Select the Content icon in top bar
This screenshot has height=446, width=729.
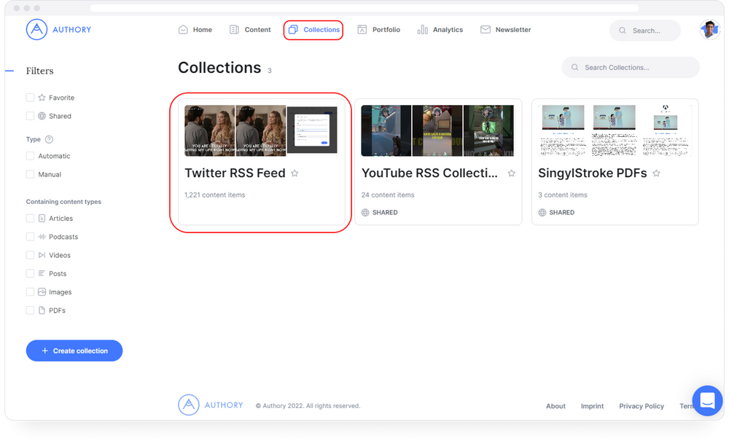click(x=234, y=29)
